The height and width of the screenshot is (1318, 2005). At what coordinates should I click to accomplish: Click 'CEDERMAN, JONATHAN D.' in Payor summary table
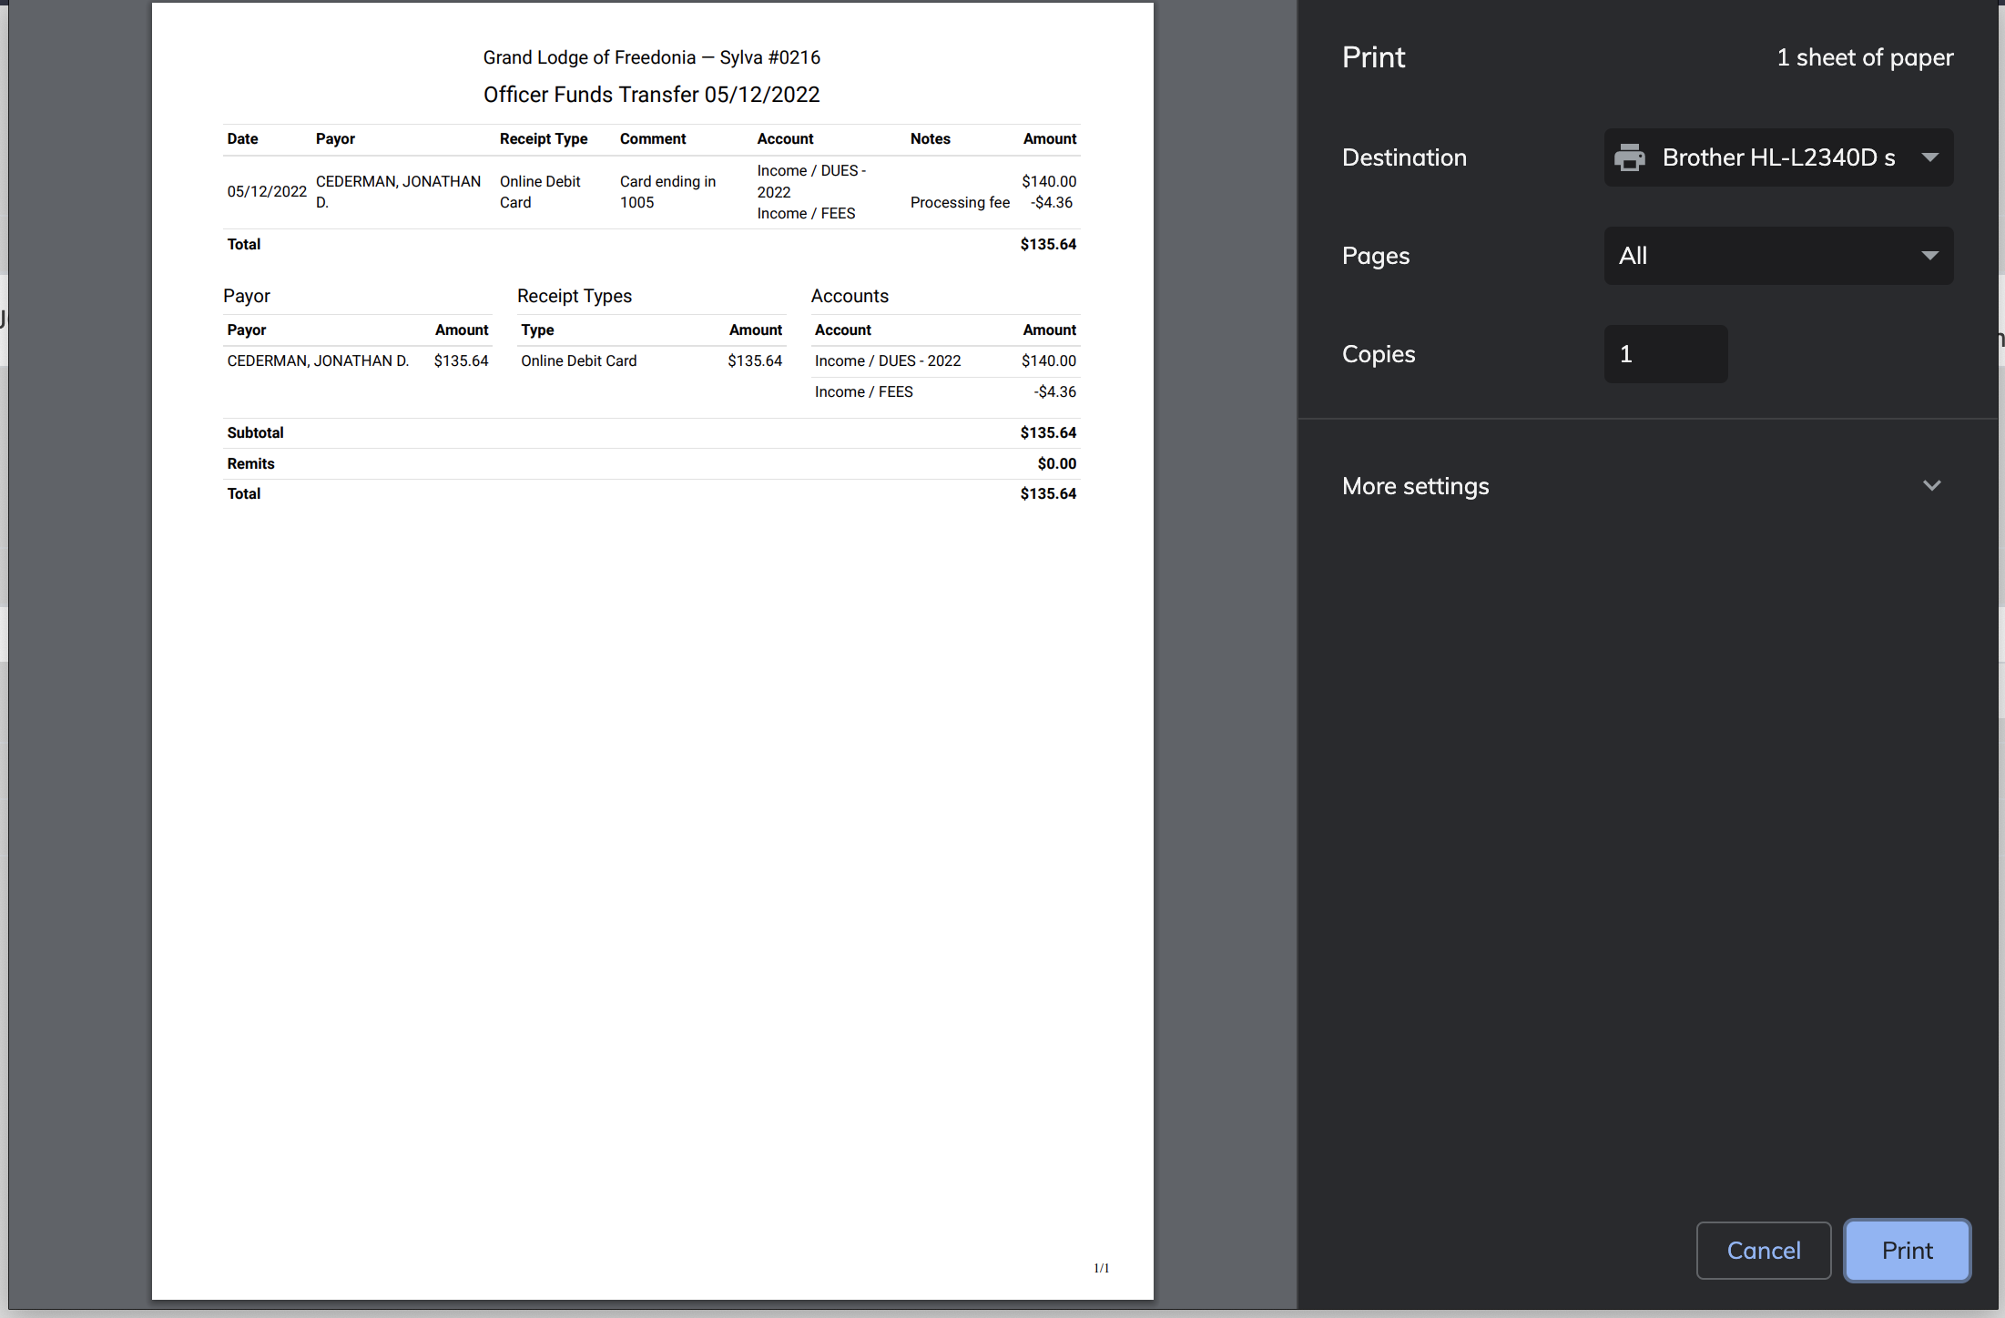pos(318,360)
